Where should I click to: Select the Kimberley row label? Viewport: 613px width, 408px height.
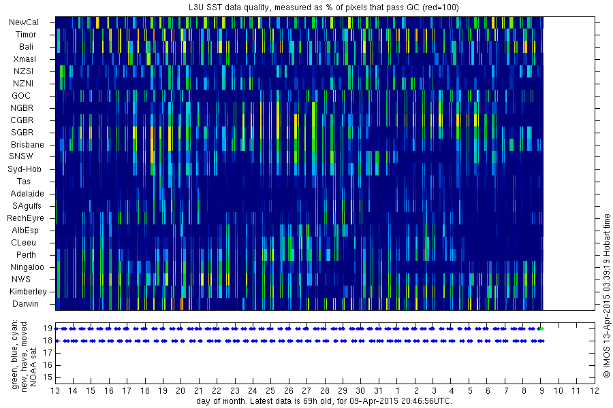(x=28, y=292)
